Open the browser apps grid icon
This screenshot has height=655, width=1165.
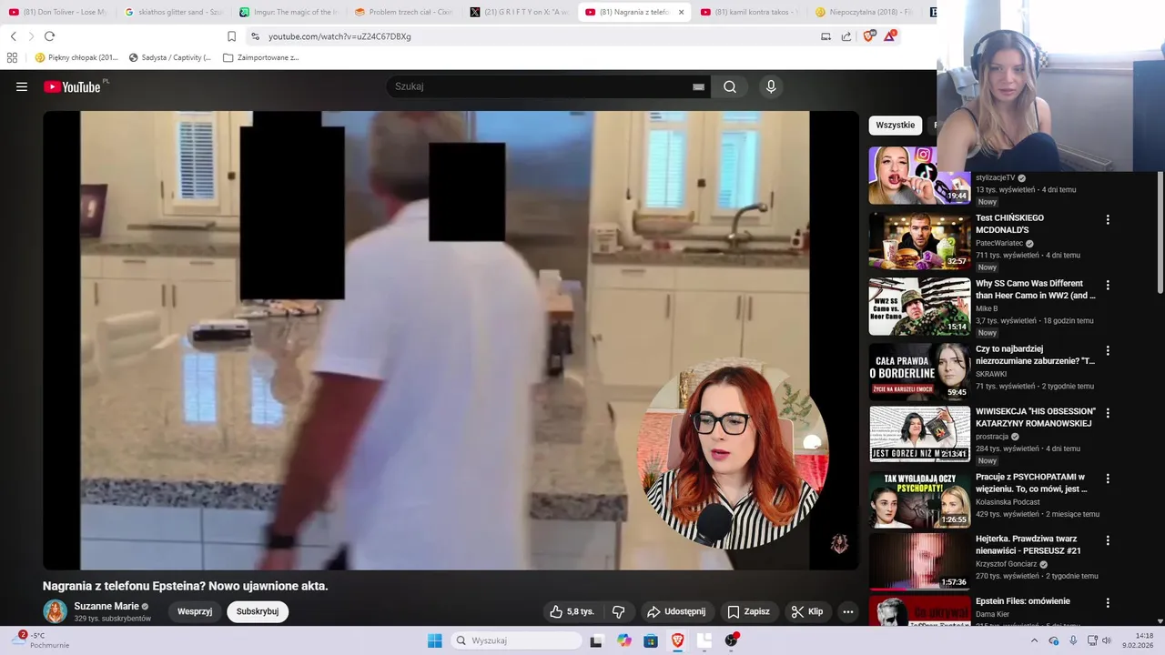click(x=12, y=57)
